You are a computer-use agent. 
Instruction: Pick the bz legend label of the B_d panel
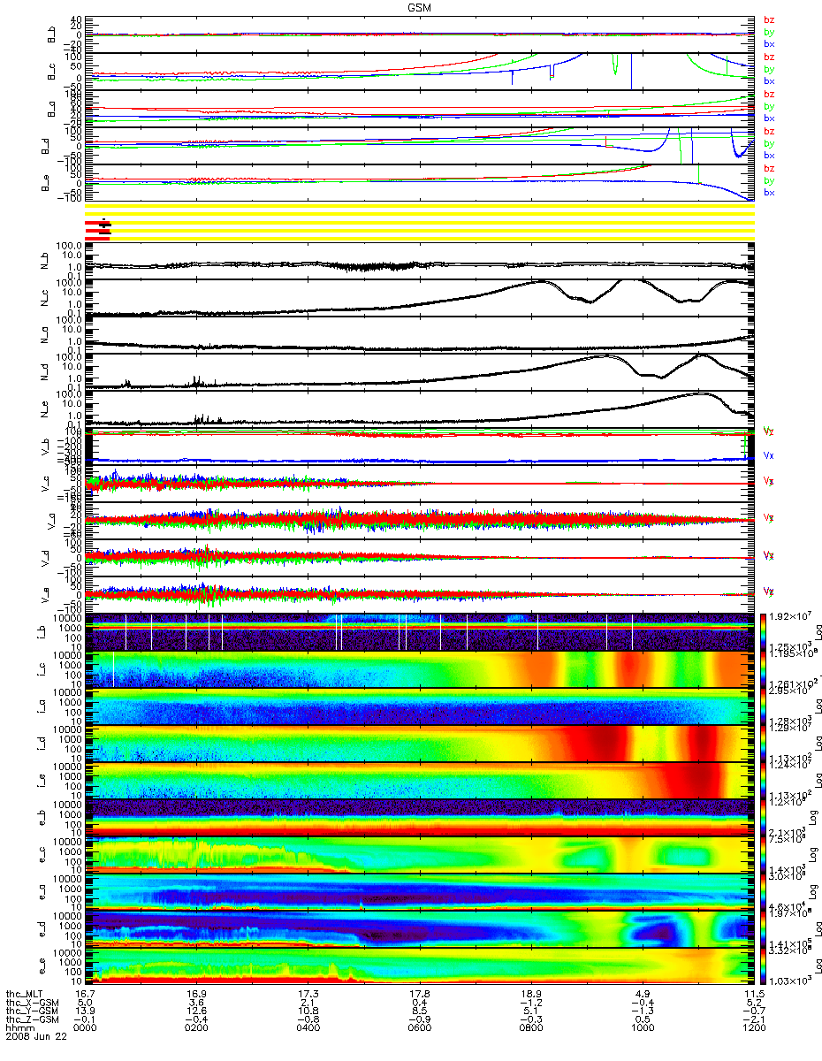(769, 132)
